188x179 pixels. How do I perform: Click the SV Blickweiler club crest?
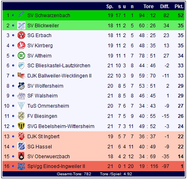[21, 25]
